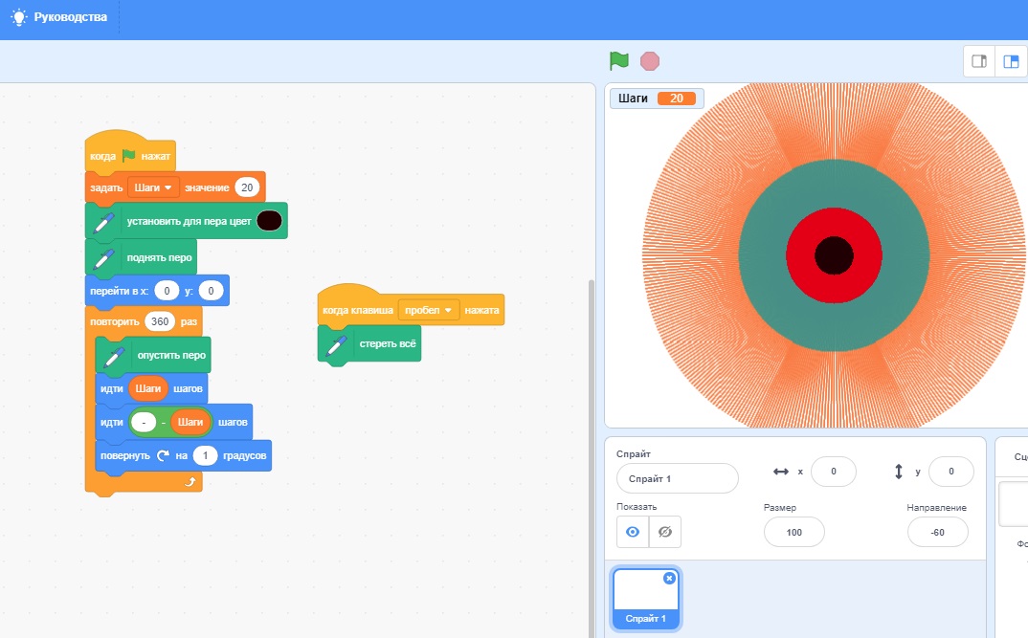Edit the sprite name field Спрайт 1
This screenshot has width=1028, height=638.
[678, 478]
